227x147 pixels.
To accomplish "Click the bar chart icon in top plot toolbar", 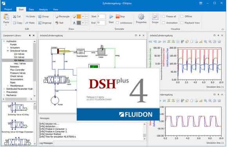I will 201,42.
